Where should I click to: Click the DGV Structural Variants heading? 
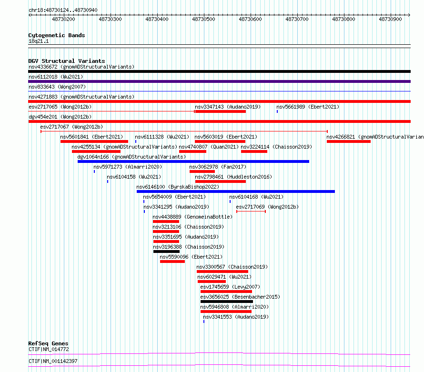point(67,61)
